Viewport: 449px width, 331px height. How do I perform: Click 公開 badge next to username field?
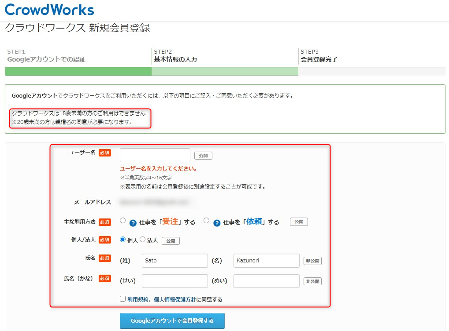(x=203, y=156)
